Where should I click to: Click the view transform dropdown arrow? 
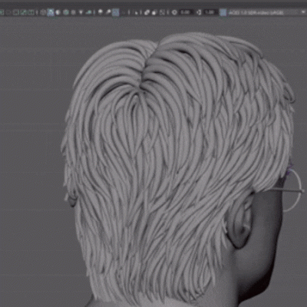click(x=303, y=12)
